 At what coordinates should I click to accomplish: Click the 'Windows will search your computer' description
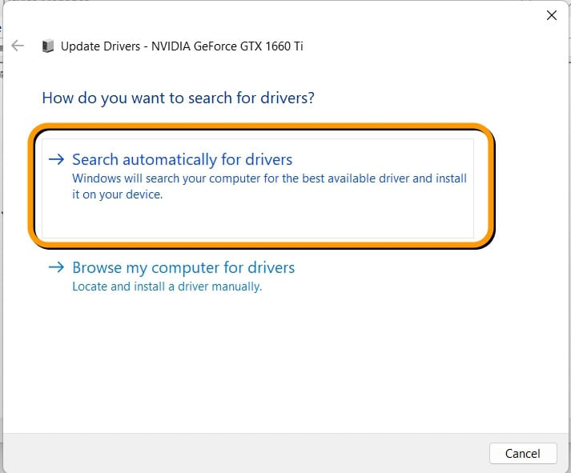269,178
